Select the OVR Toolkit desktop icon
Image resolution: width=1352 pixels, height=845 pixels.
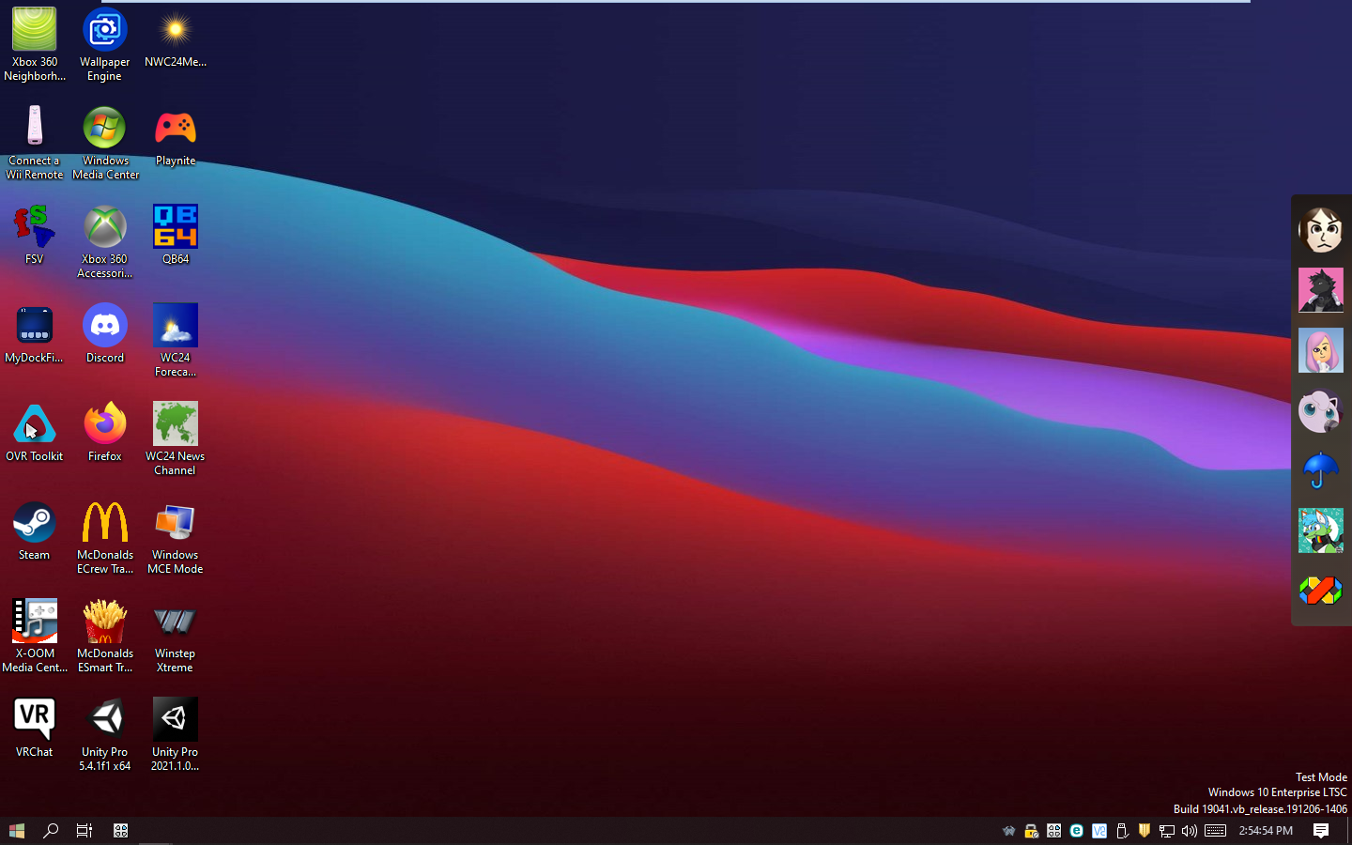tap(35, 432)
